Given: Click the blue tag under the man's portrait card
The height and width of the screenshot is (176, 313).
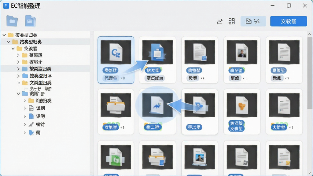Looking at the screenshot, I should pos(237,70).
